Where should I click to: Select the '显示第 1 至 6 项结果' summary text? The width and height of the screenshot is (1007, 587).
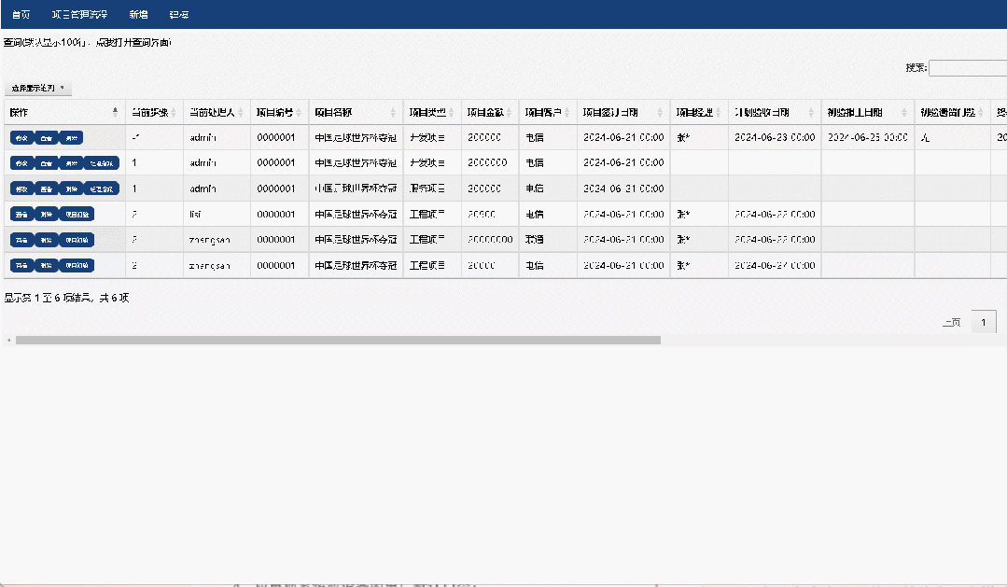click(x=47, y=298)
